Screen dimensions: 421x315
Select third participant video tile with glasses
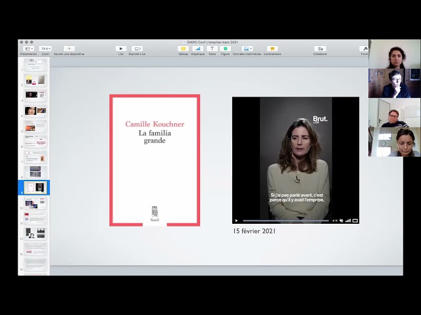395,112
